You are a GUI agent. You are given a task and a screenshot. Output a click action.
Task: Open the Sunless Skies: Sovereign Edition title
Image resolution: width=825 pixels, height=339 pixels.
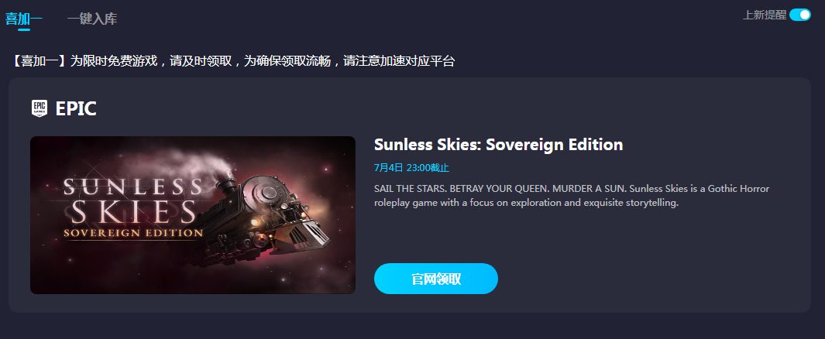498,145
